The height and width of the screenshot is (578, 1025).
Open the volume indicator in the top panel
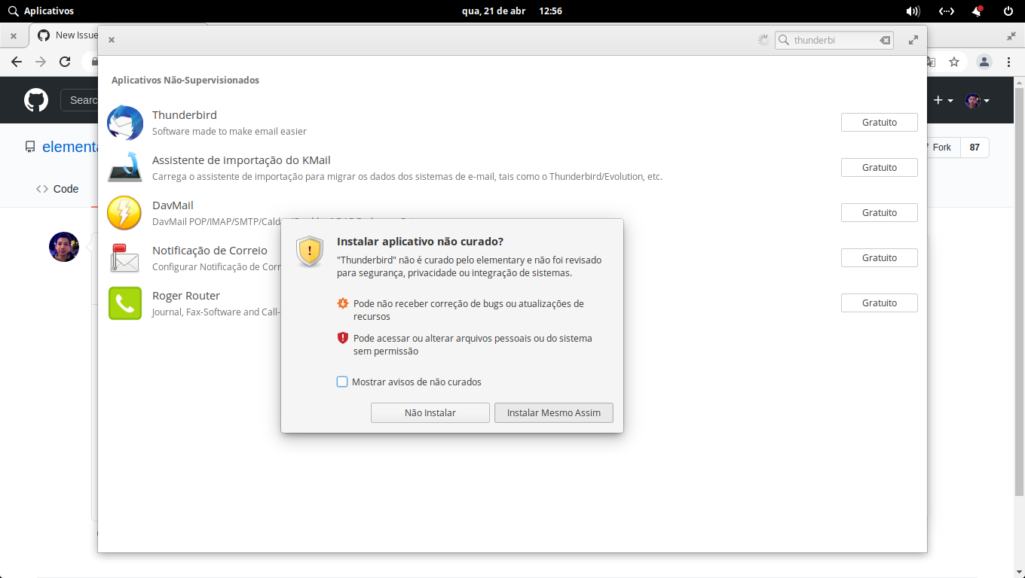click(x=913, y=11)
